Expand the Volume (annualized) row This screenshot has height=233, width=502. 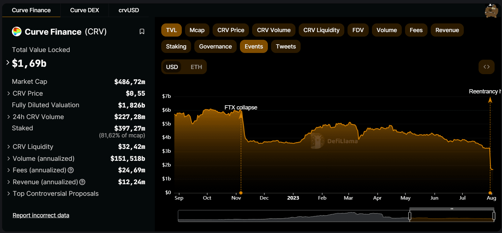point(8,159)
